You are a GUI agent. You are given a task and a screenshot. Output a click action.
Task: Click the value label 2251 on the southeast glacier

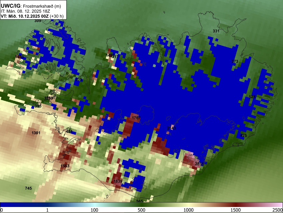[199, 164]
